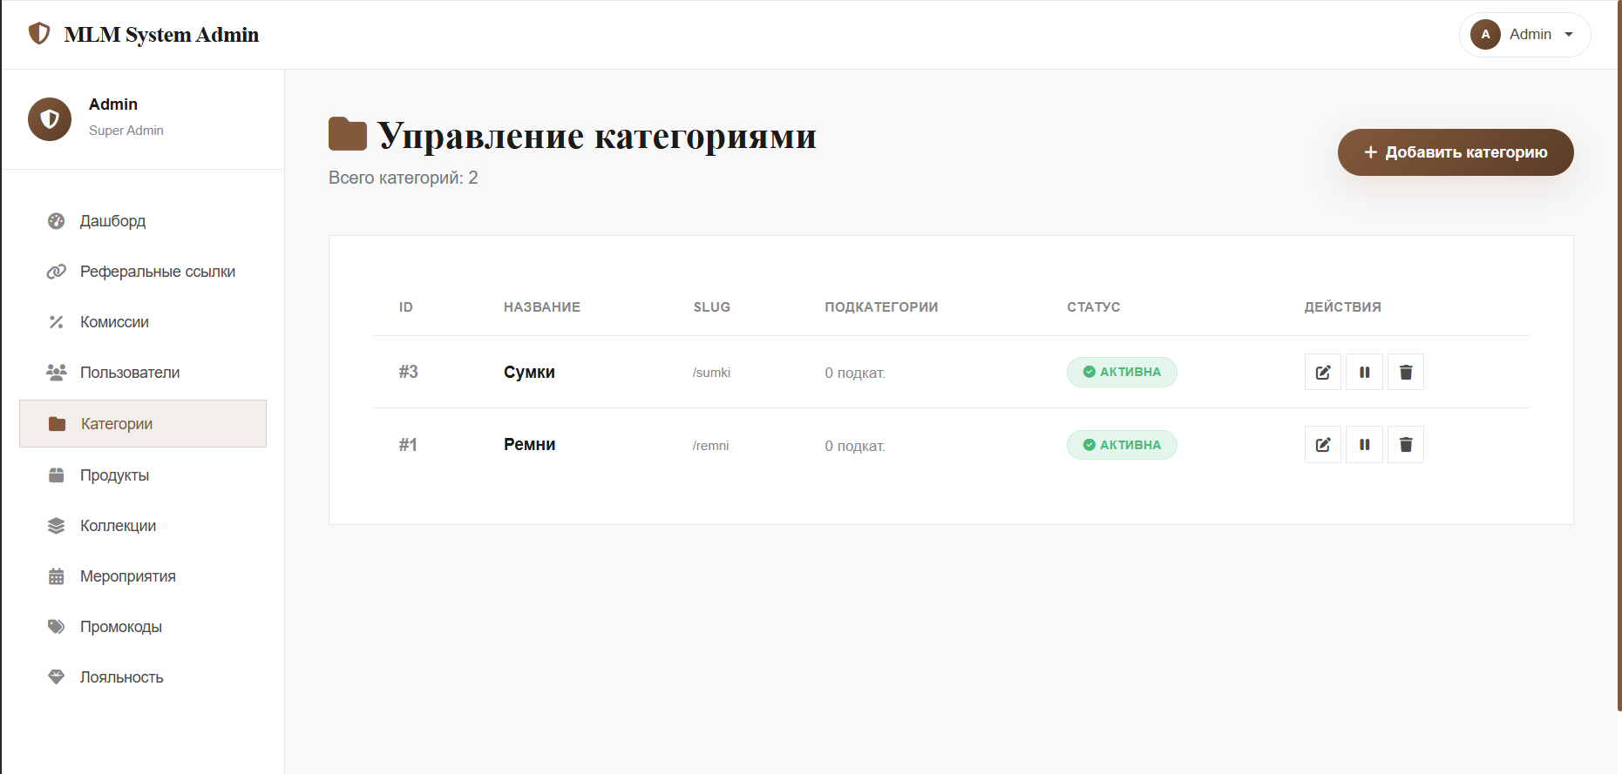Click the Комиссии percent icon
1622x774 pixels.
pyautogui.click(x=57, y=322)
